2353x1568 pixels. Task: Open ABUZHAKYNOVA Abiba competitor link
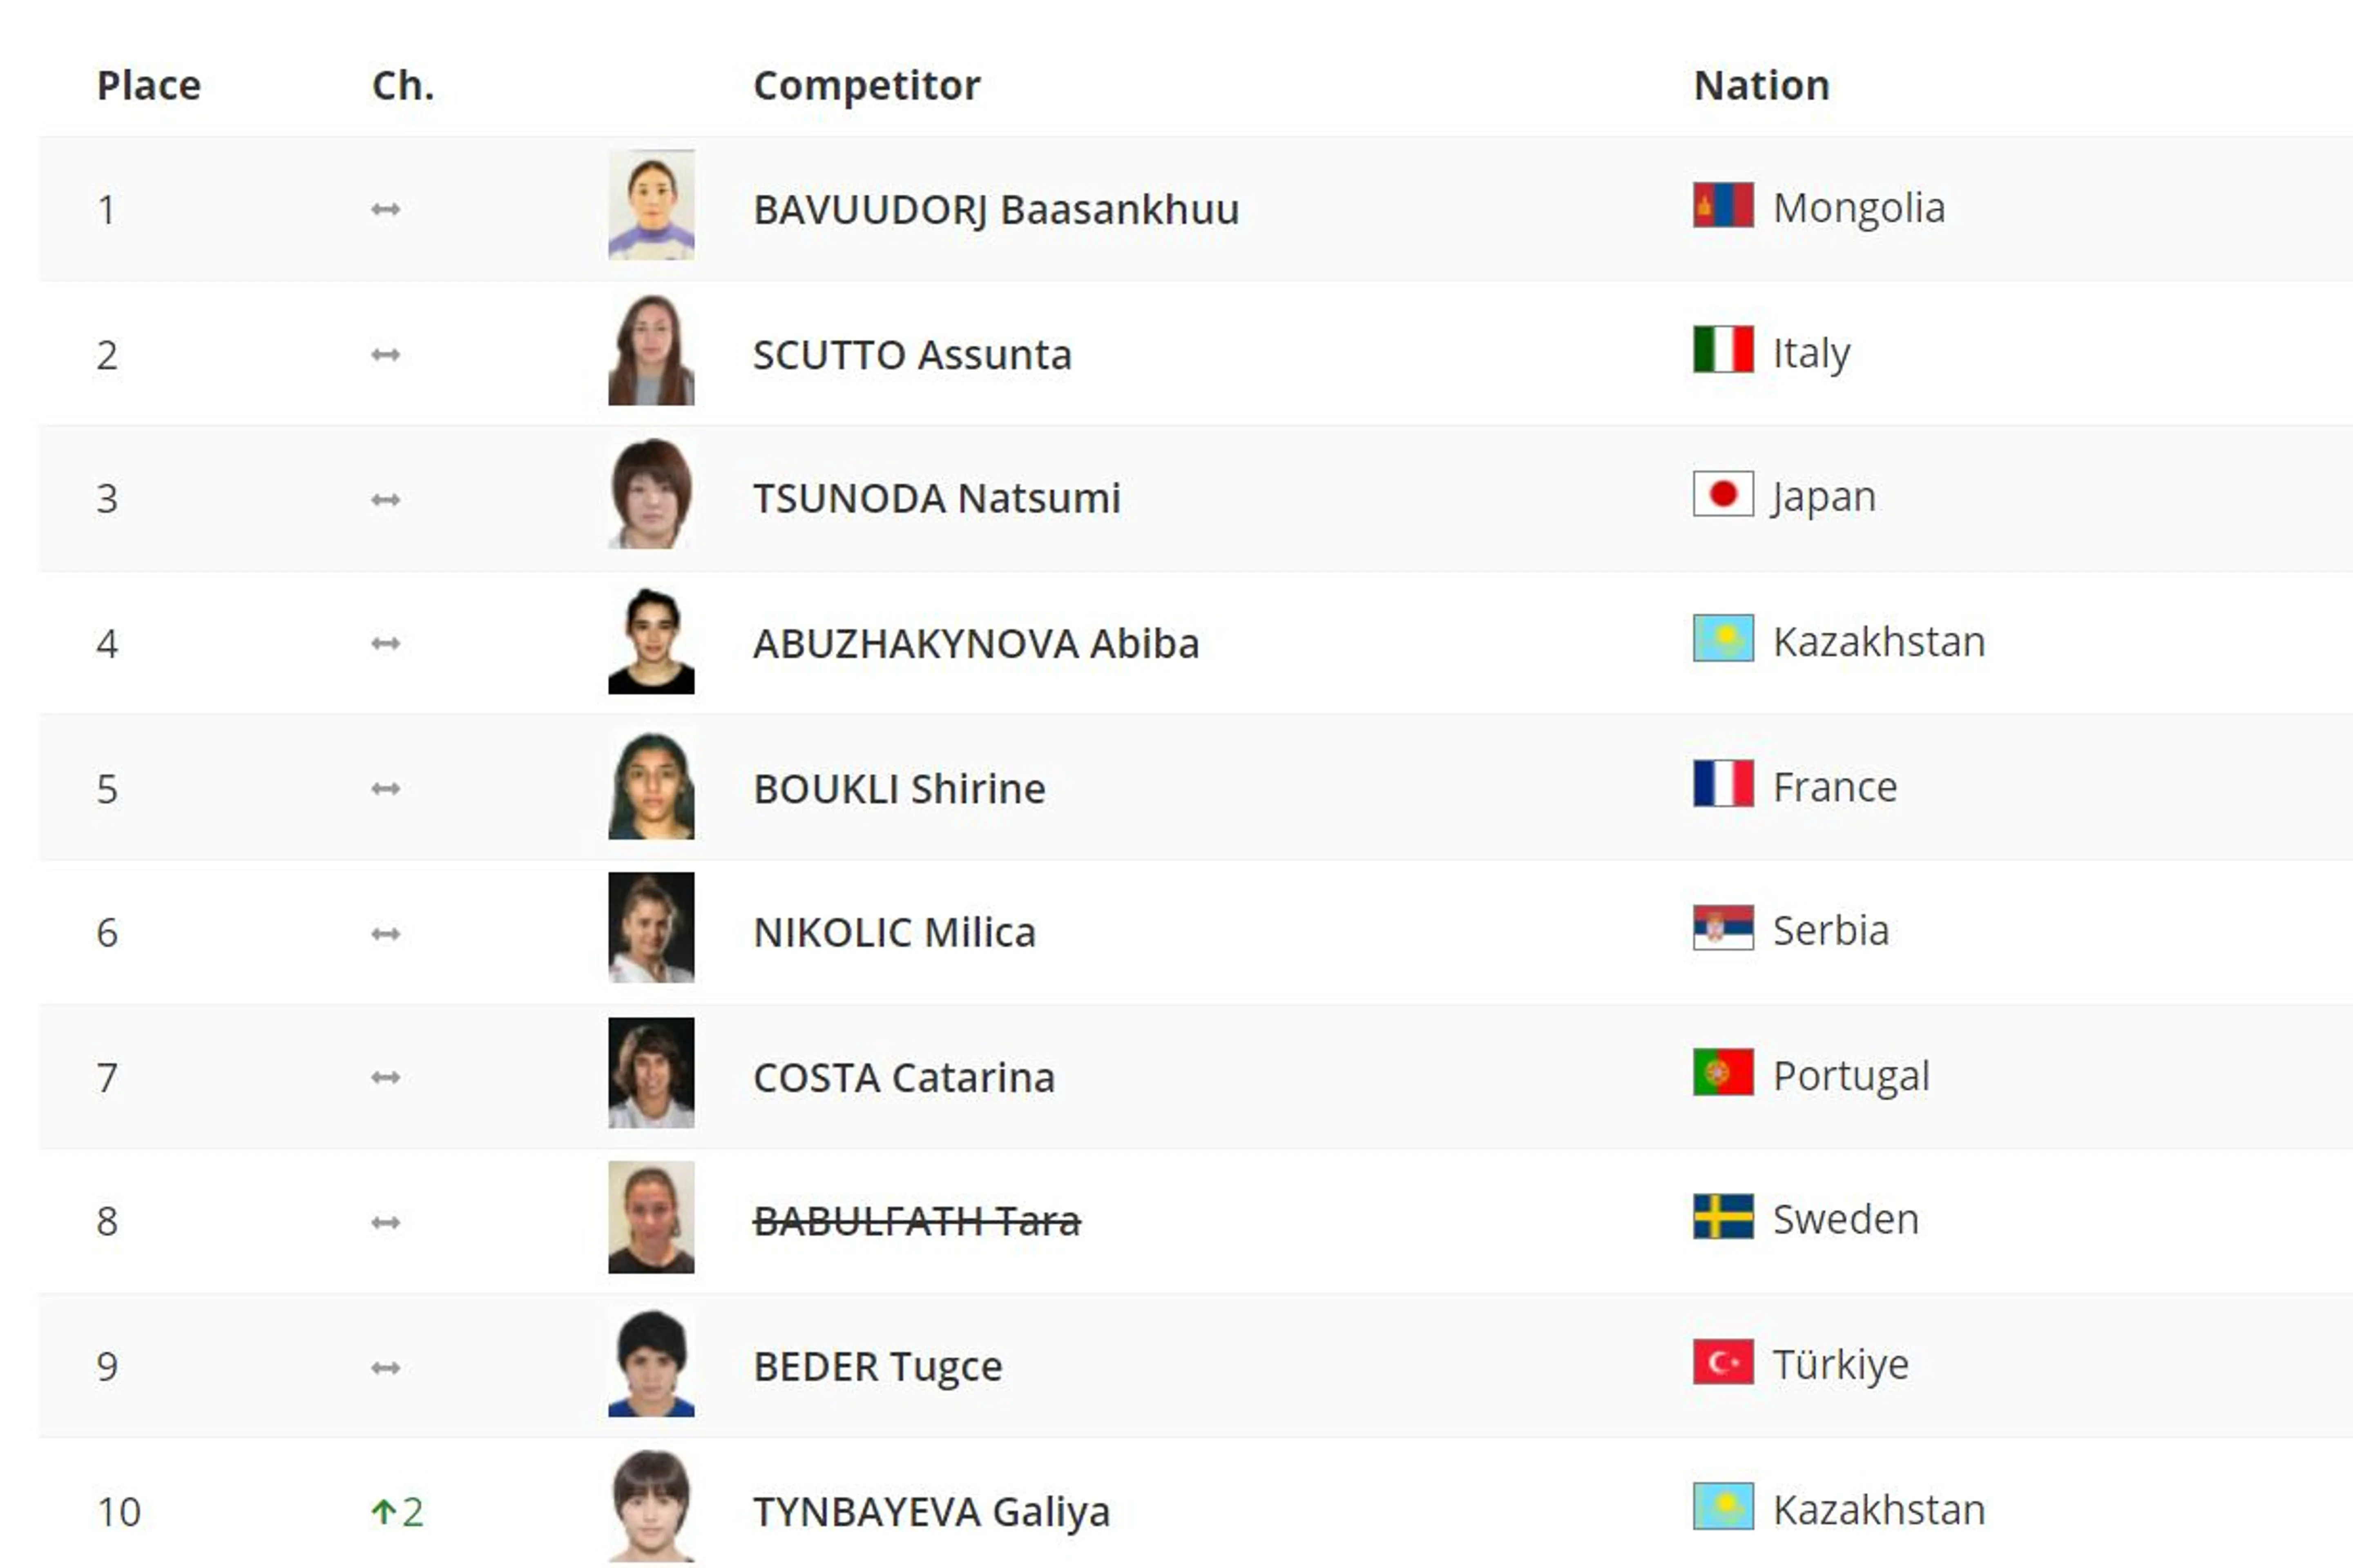point(976,644)
